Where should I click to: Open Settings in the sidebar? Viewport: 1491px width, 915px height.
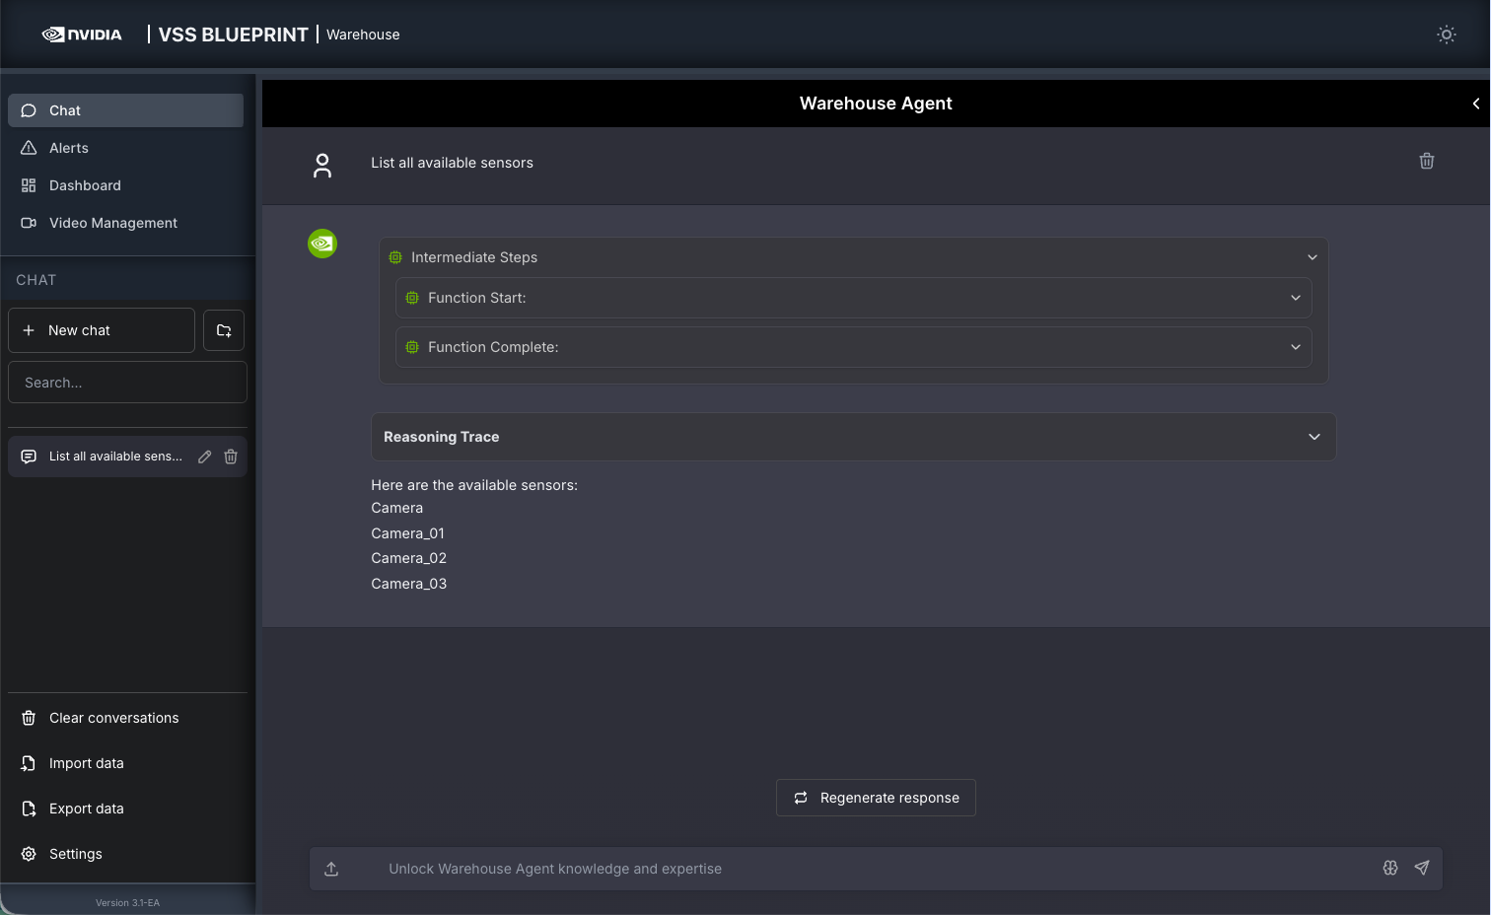(75, 854)
